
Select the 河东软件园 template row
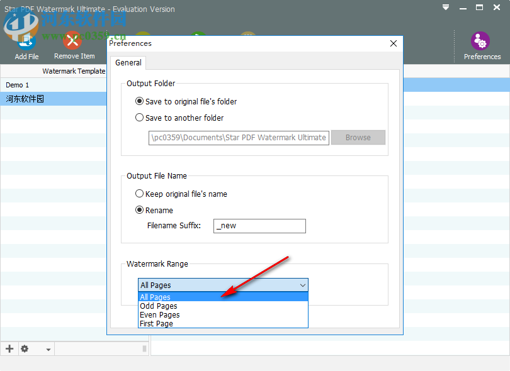(x=54, y=99)
